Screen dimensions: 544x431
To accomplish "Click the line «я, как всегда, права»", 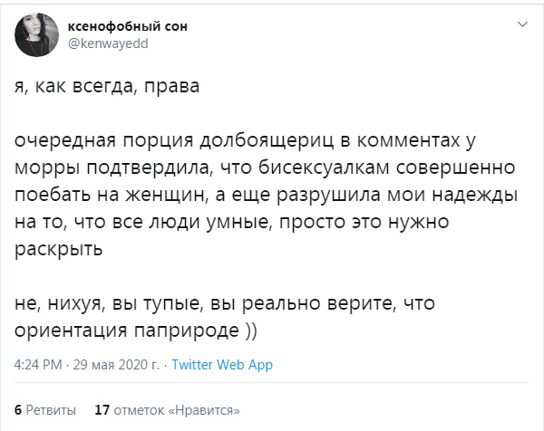I will [x=107, y=87].
